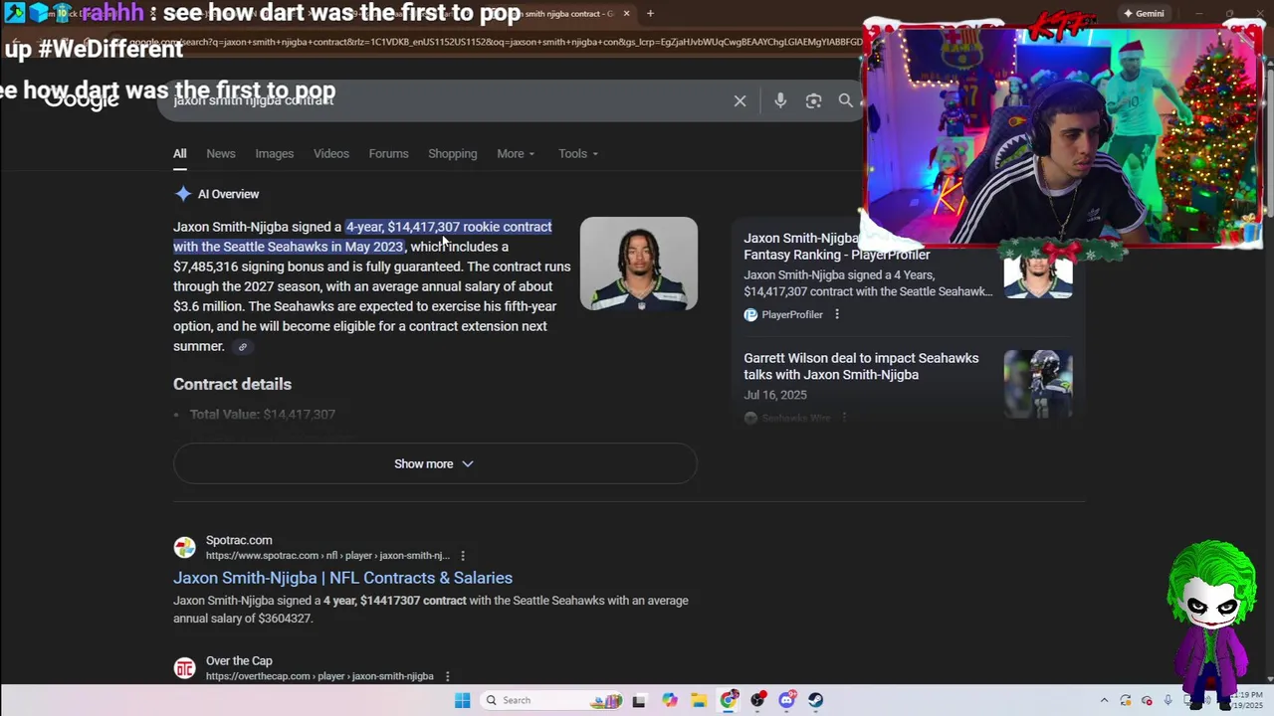The image size is (1274, 716).
Task: Open the PlayerProfiler Fantasy Ranking article
Action: coord(837,247)
